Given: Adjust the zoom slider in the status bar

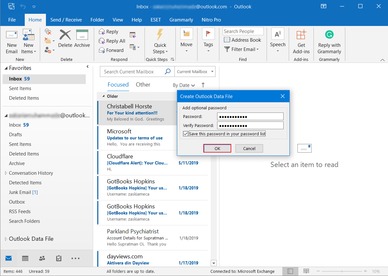Looking at the screenshot, I should pos(341,271).
